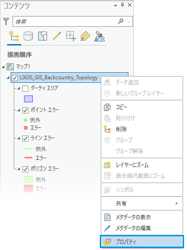The image size is (187, 250).
Task: Switch to the list by labeling tag view
Action: click(85, 36)
